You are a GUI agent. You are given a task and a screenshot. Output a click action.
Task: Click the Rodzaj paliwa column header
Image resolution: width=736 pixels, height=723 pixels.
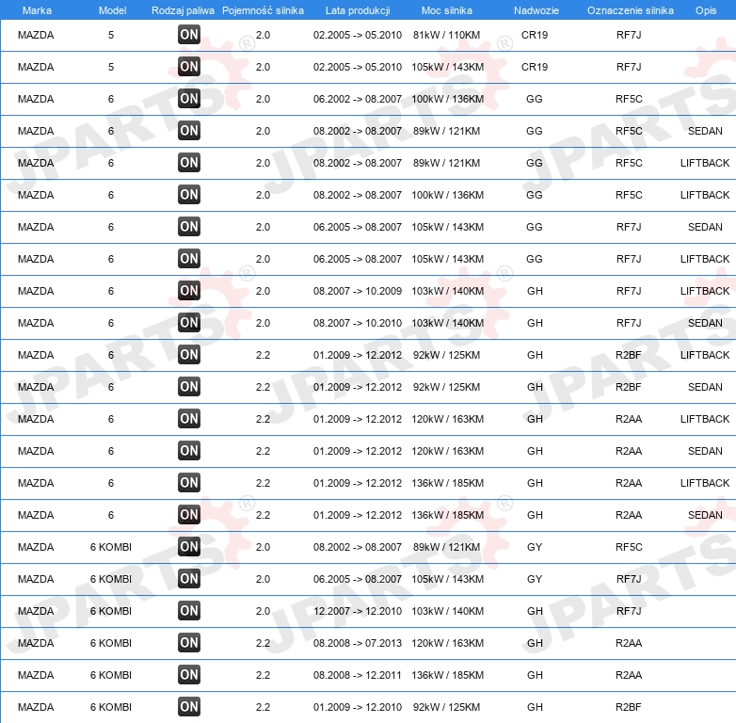tap(183, 10)
